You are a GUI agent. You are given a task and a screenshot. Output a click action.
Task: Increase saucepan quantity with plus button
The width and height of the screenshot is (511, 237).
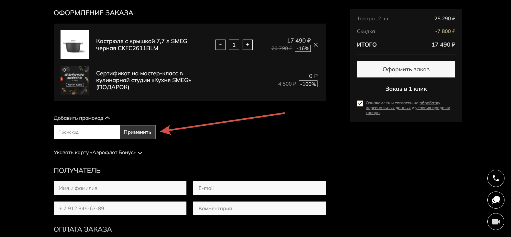coord(247,45)
